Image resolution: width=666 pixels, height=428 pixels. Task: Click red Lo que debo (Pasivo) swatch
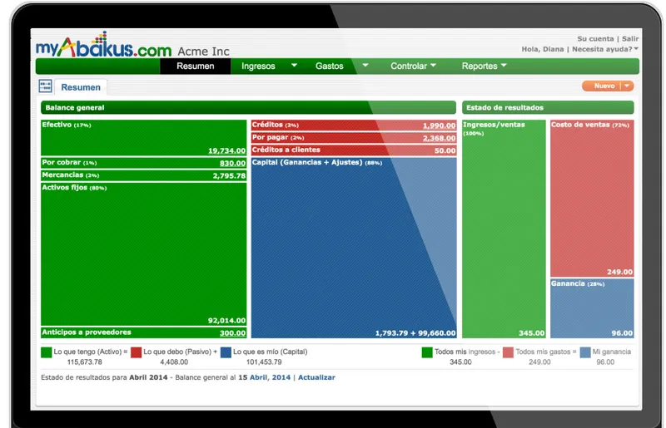(136, 352)
